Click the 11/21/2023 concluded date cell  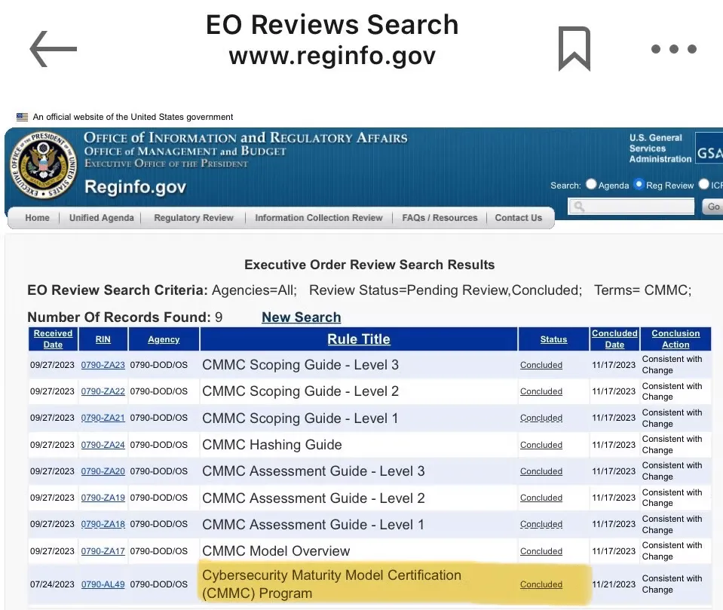pos(614,584)
